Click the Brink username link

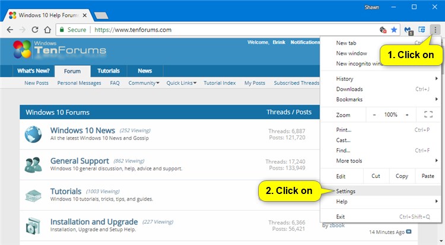click(x=279, y=42)
